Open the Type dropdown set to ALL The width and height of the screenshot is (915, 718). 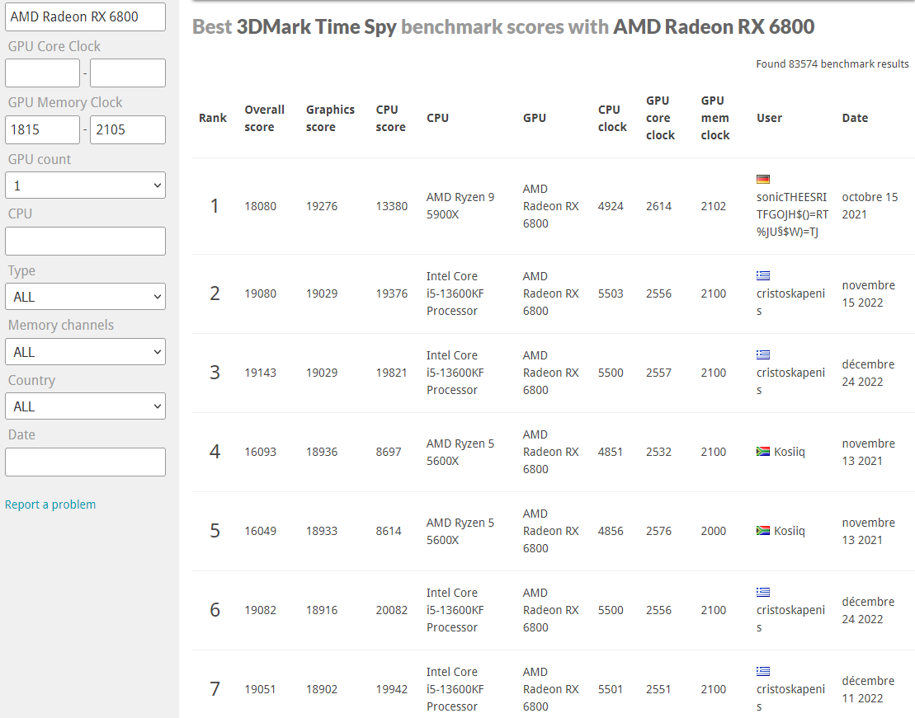coord(85,296)
